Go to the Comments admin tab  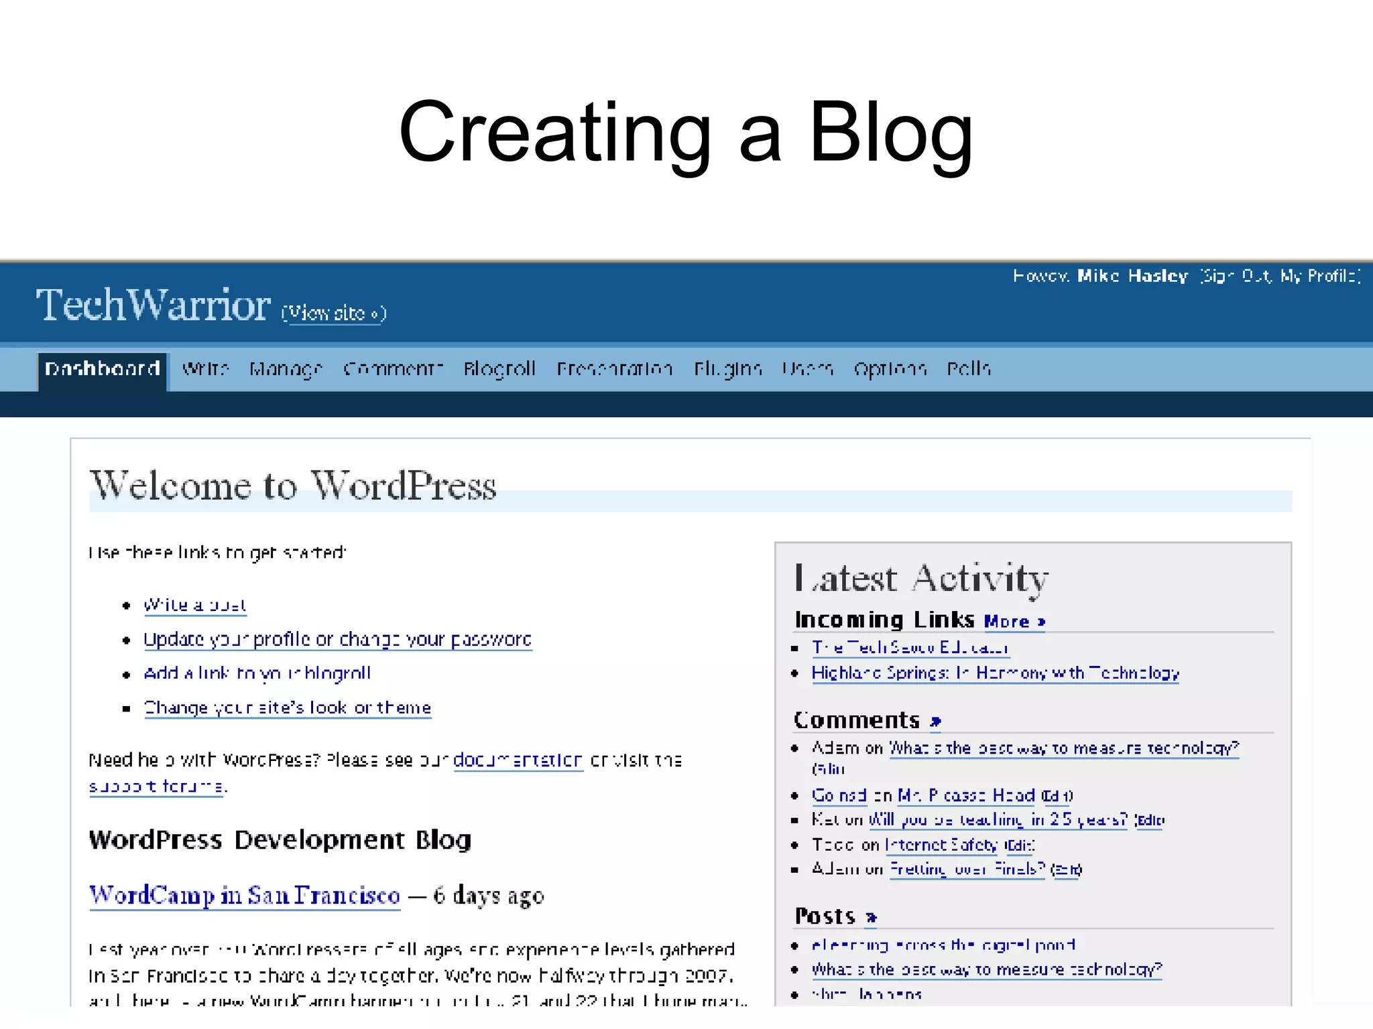[x=393, y=369]
